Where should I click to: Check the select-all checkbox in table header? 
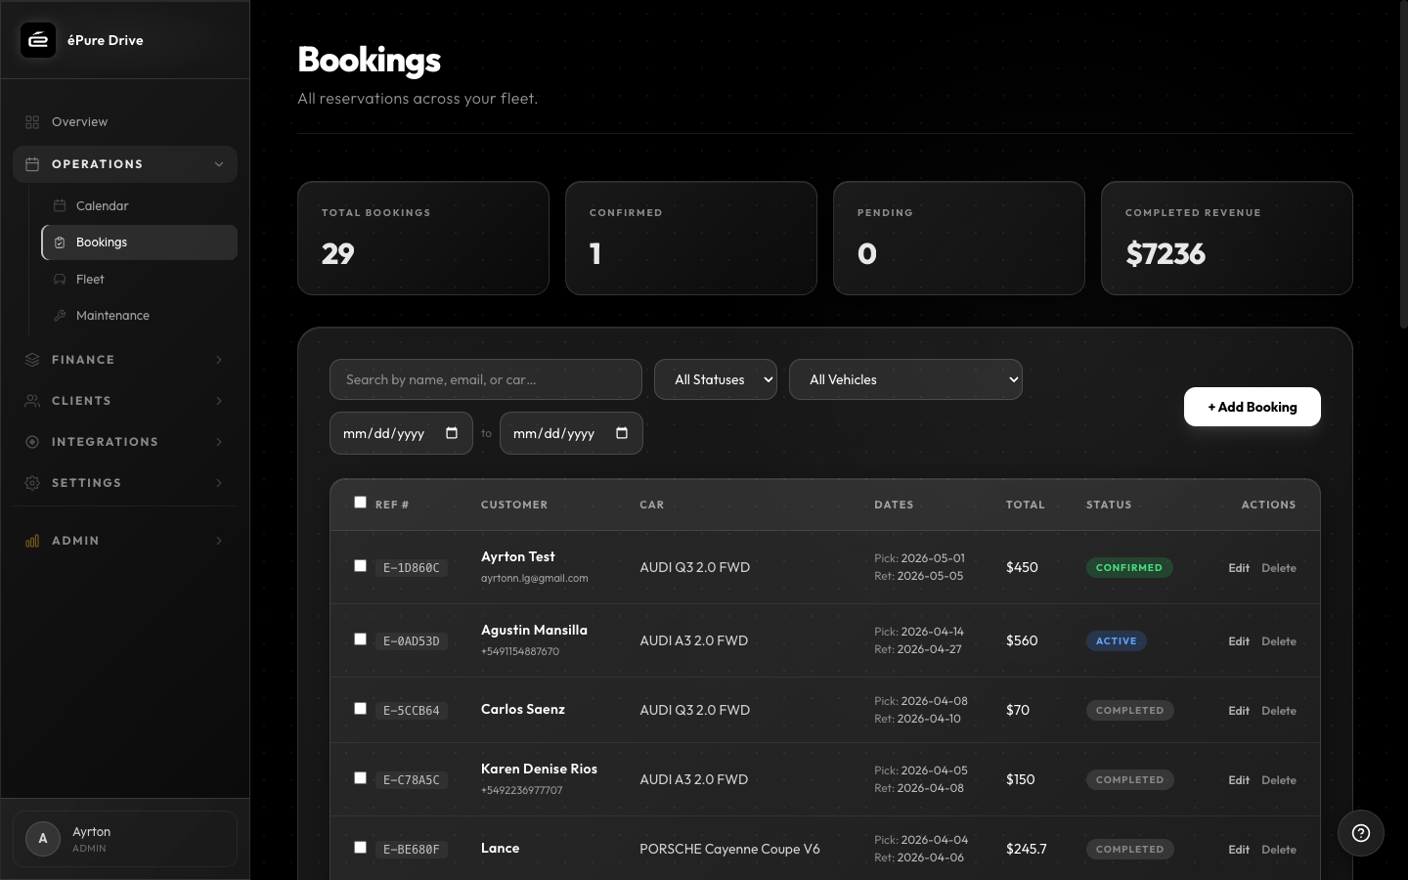pyautogui.click(x=360, y=502)
